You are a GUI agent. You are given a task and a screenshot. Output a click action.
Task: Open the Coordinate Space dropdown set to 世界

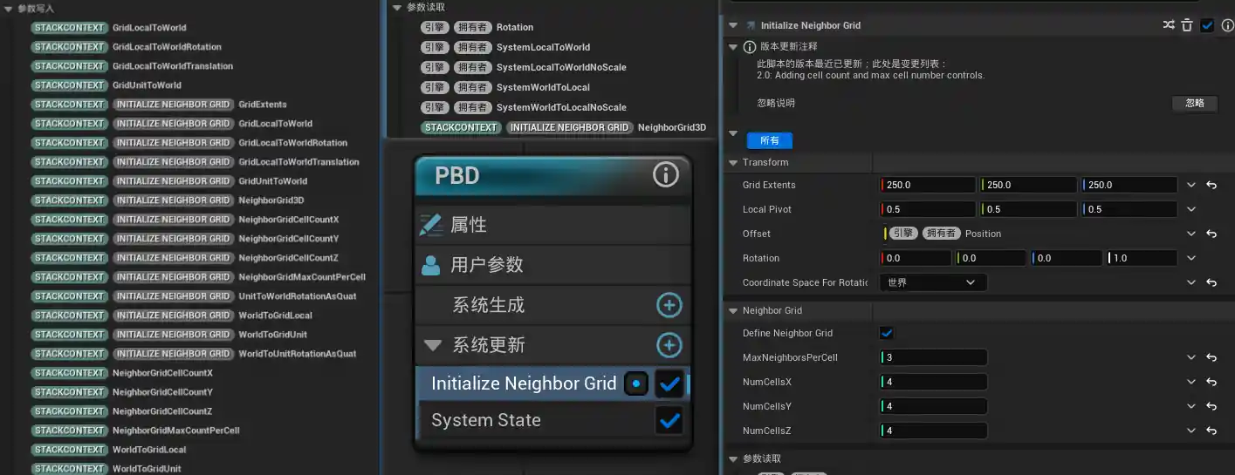933,282
